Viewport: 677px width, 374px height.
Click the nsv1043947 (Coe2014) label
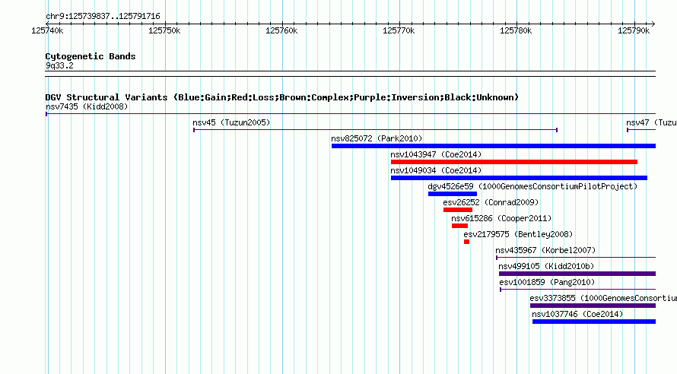coord(436,154)
